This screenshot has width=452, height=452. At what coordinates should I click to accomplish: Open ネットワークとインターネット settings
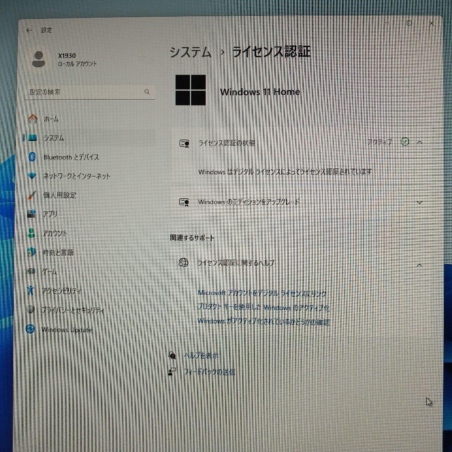(77, 176)
